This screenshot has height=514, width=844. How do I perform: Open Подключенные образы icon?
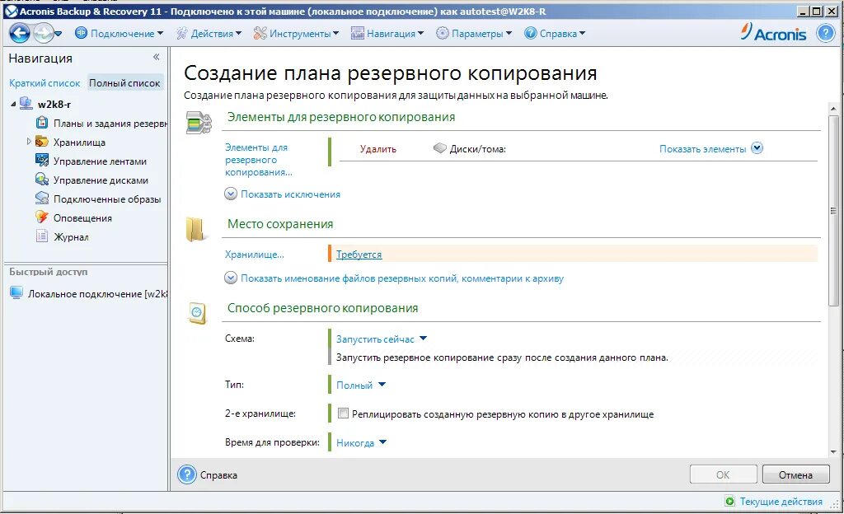point(41,199)
